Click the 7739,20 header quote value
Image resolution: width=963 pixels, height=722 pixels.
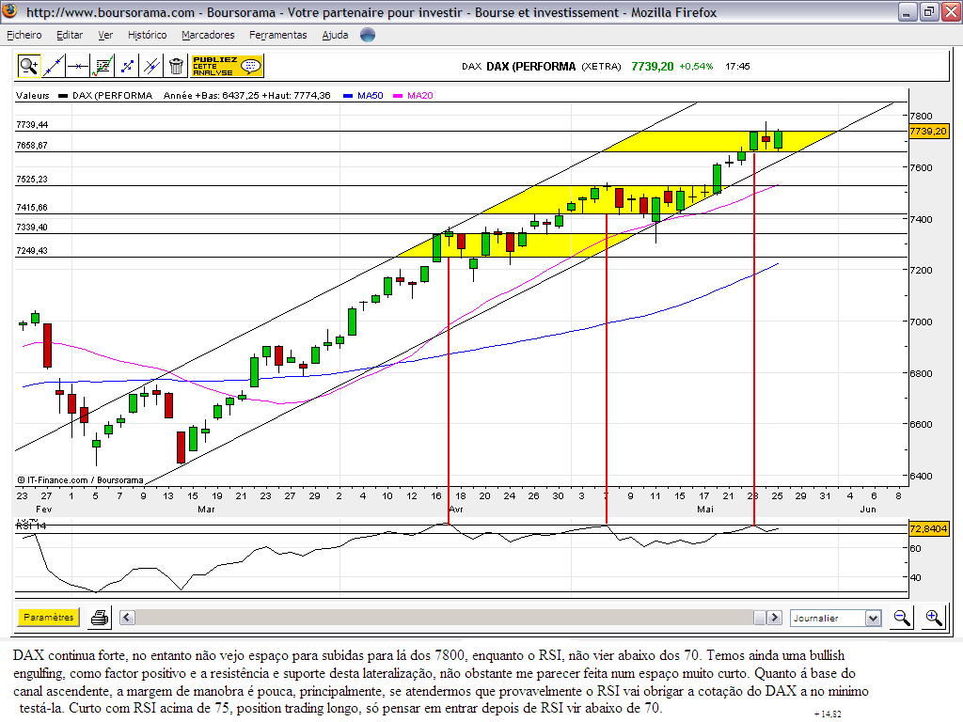tap(653, 67)
